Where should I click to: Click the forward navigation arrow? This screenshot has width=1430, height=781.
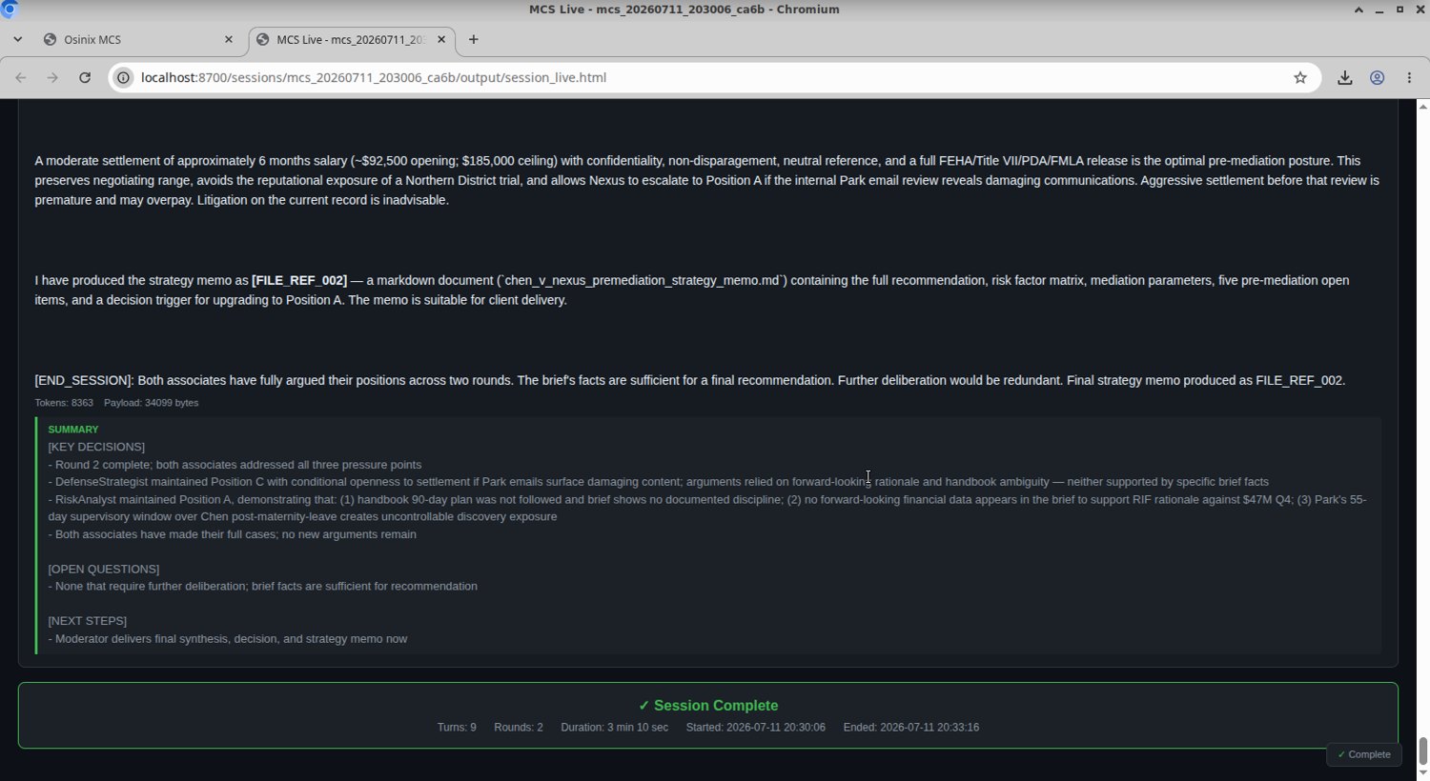pos(52,77)
